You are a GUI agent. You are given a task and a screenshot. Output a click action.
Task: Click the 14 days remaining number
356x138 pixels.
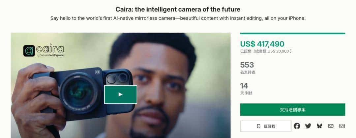pos(244,86)
